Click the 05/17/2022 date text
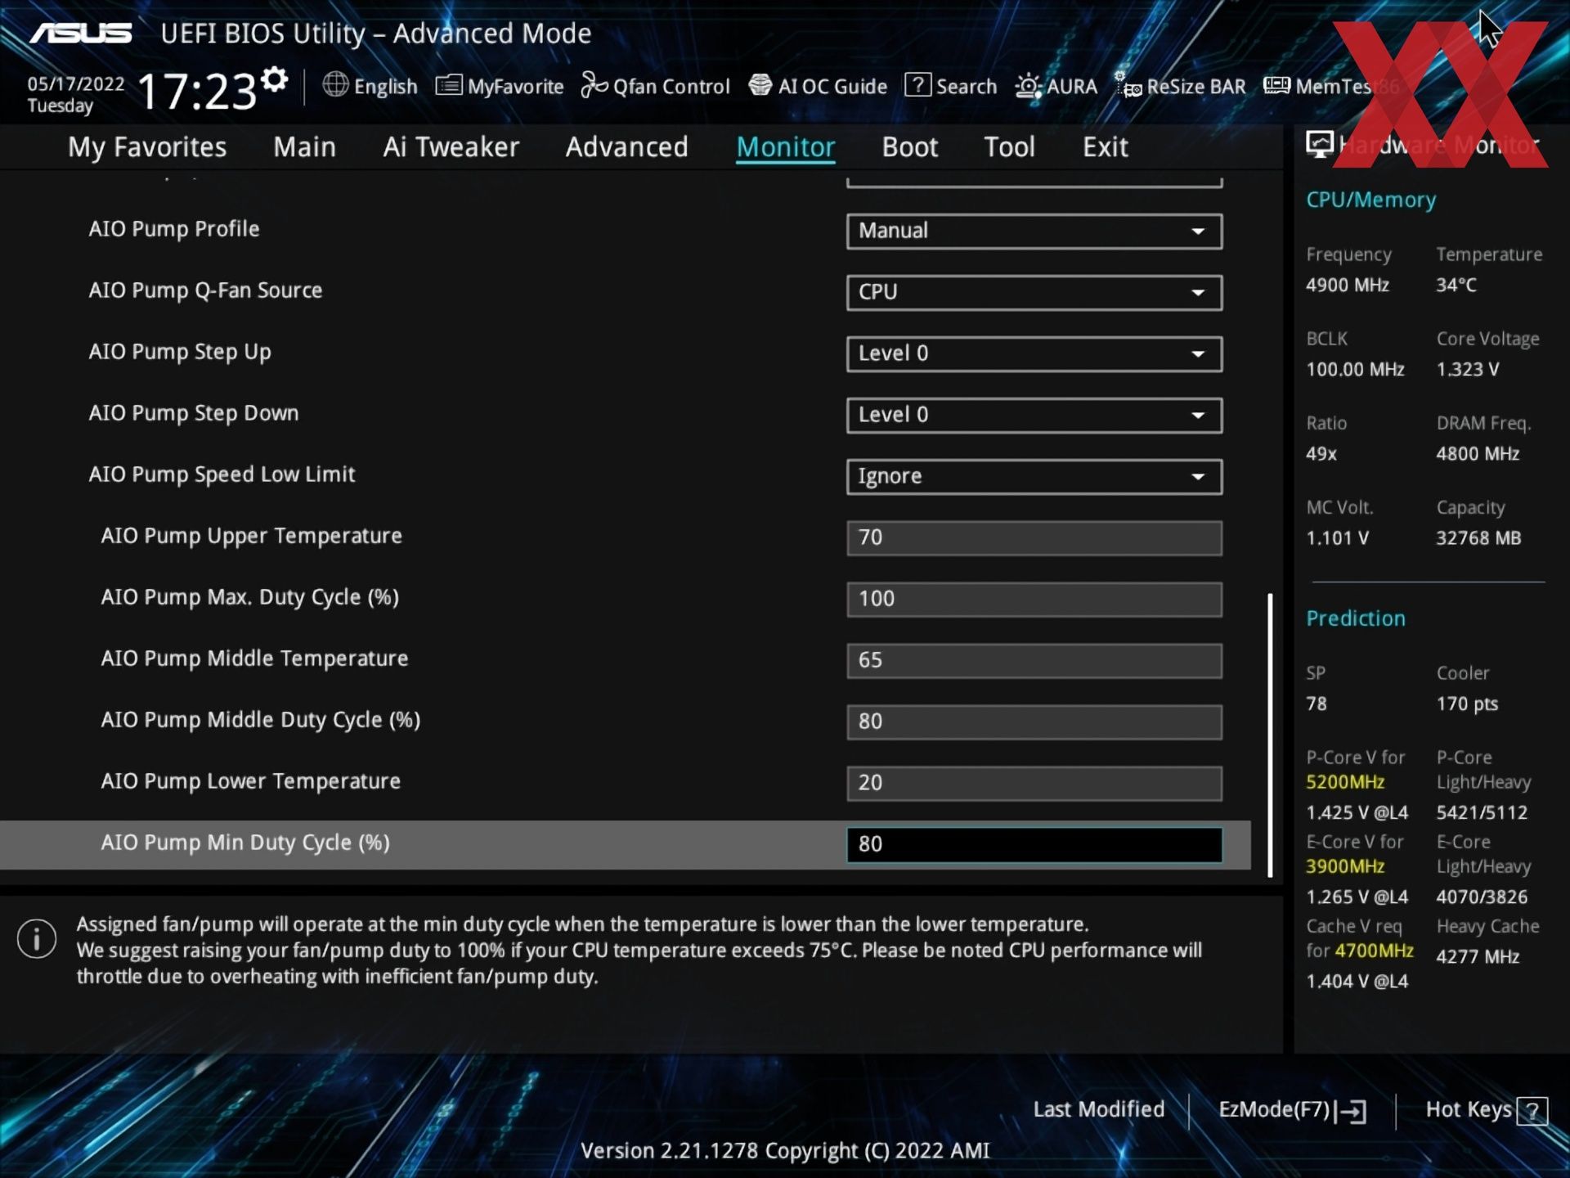The image size is (1570, 1178). 76,83
